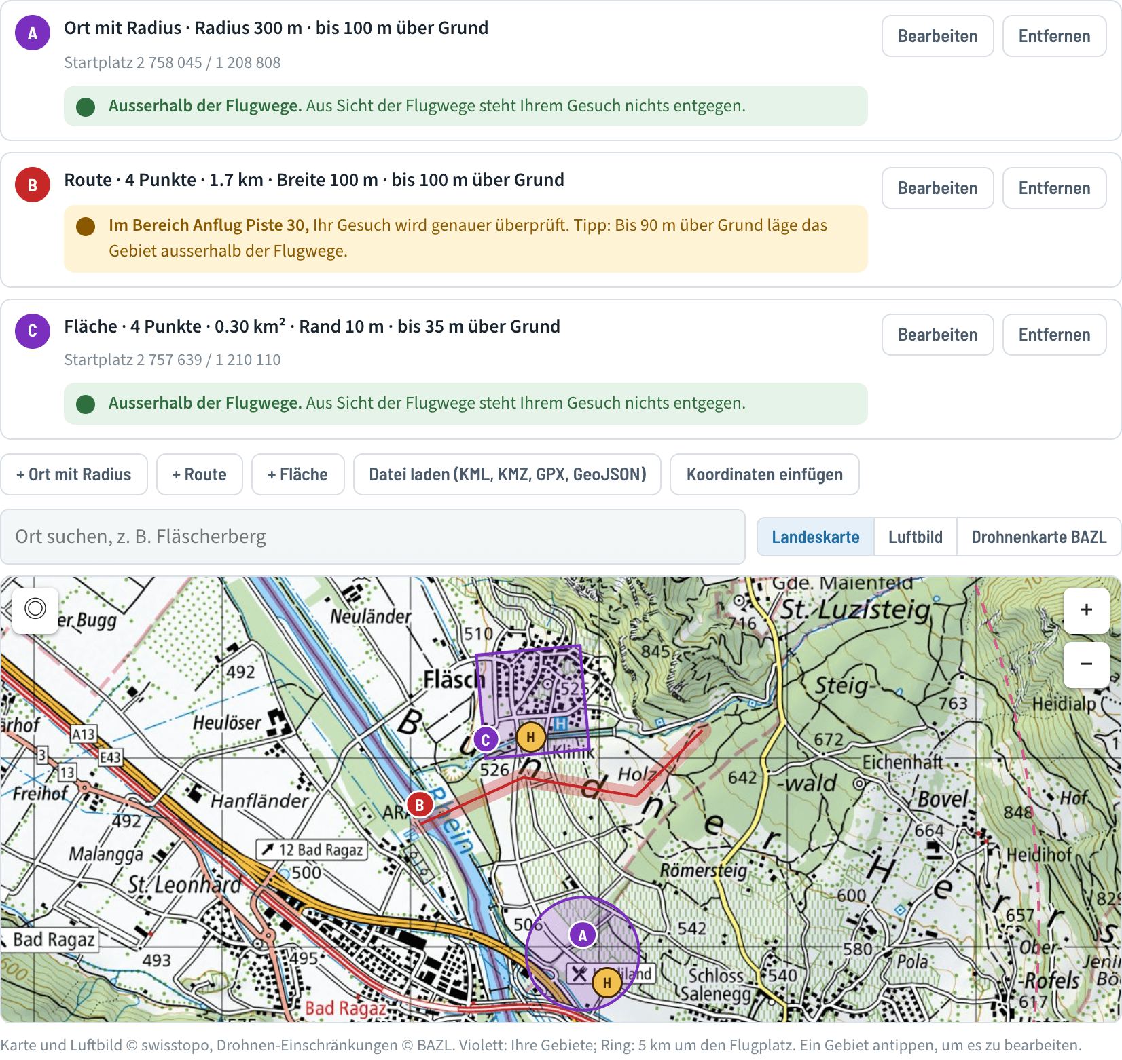The image size is (1122, 1060).
Task: Remove the Route entry B
Action: point(1055,188)
